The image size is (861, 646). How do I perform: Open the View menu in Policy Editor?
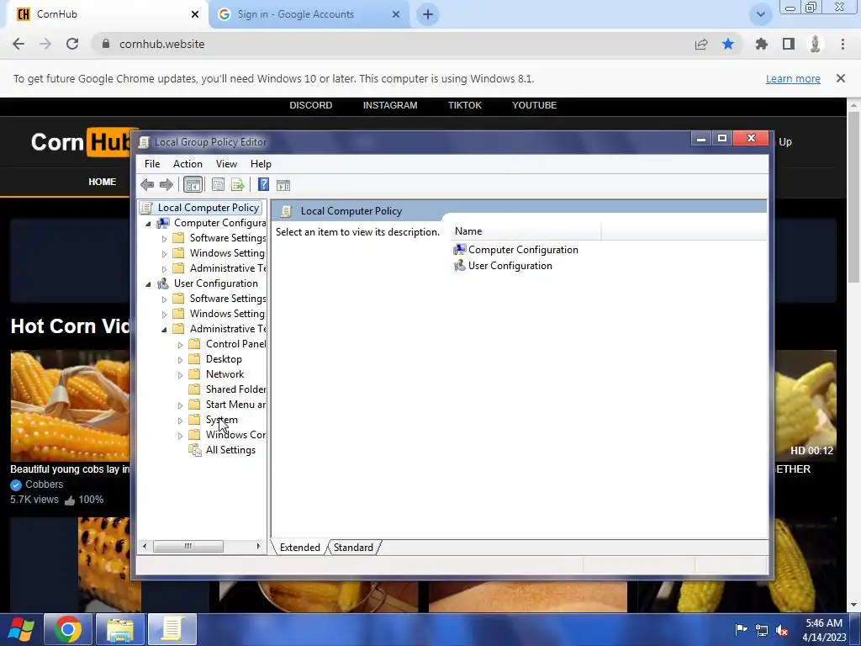[226, 164]
